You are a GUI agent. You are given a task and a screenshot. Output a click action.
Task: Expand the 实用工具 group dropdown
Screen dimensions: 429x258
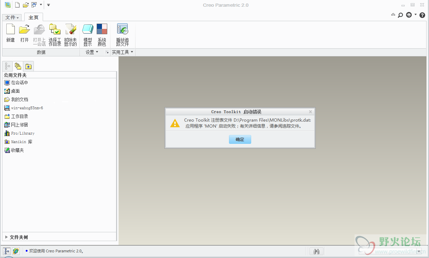(x=122, y=52)
